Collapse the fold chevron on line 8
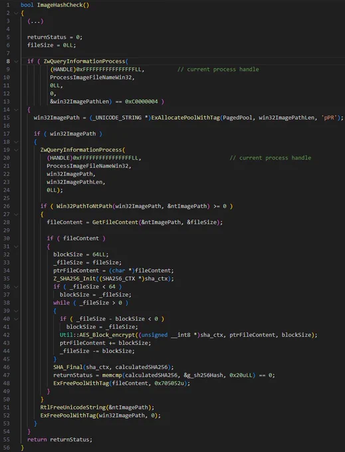Image resolution: width=345 pixels, height=452 pixels. (16, 61)
